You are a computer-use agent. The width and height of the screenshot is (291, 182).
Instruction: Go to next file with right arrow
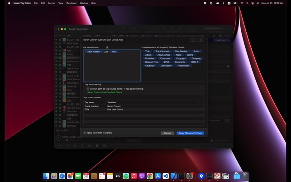201,40
